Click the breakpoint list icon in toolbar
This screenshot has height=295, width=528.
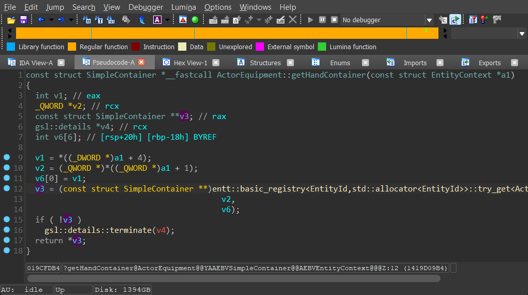[473, 20]
